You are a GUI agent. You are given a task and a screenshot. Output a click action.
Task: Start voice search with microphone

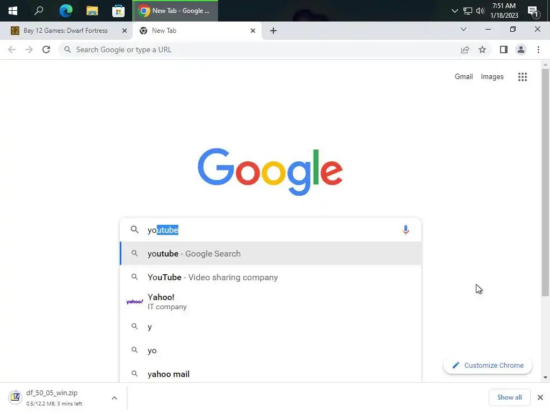click(406, 230)
